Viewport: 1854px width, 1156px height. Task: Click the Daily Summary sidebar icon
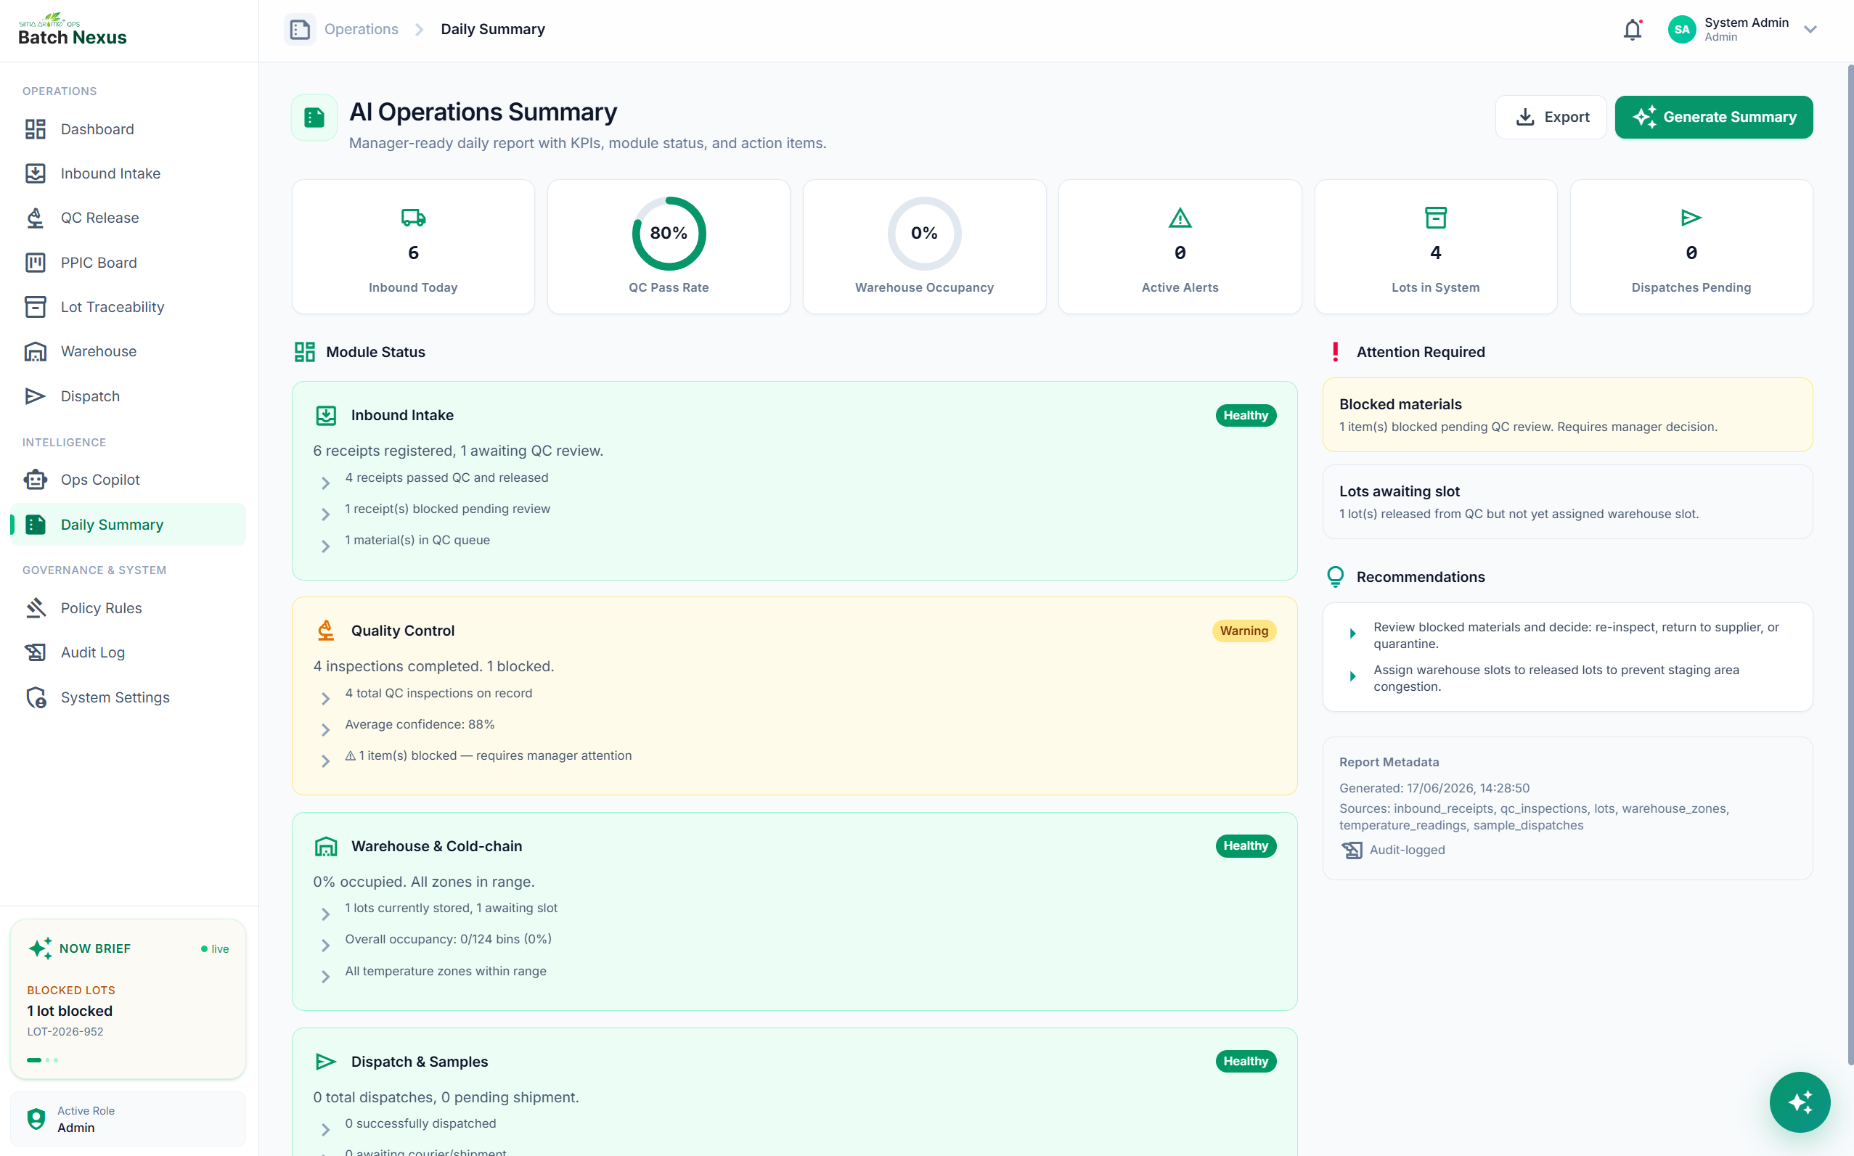35,525
